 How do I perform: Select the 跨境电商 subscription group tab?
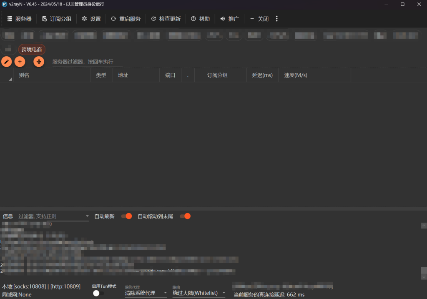(x=32, y=50)
